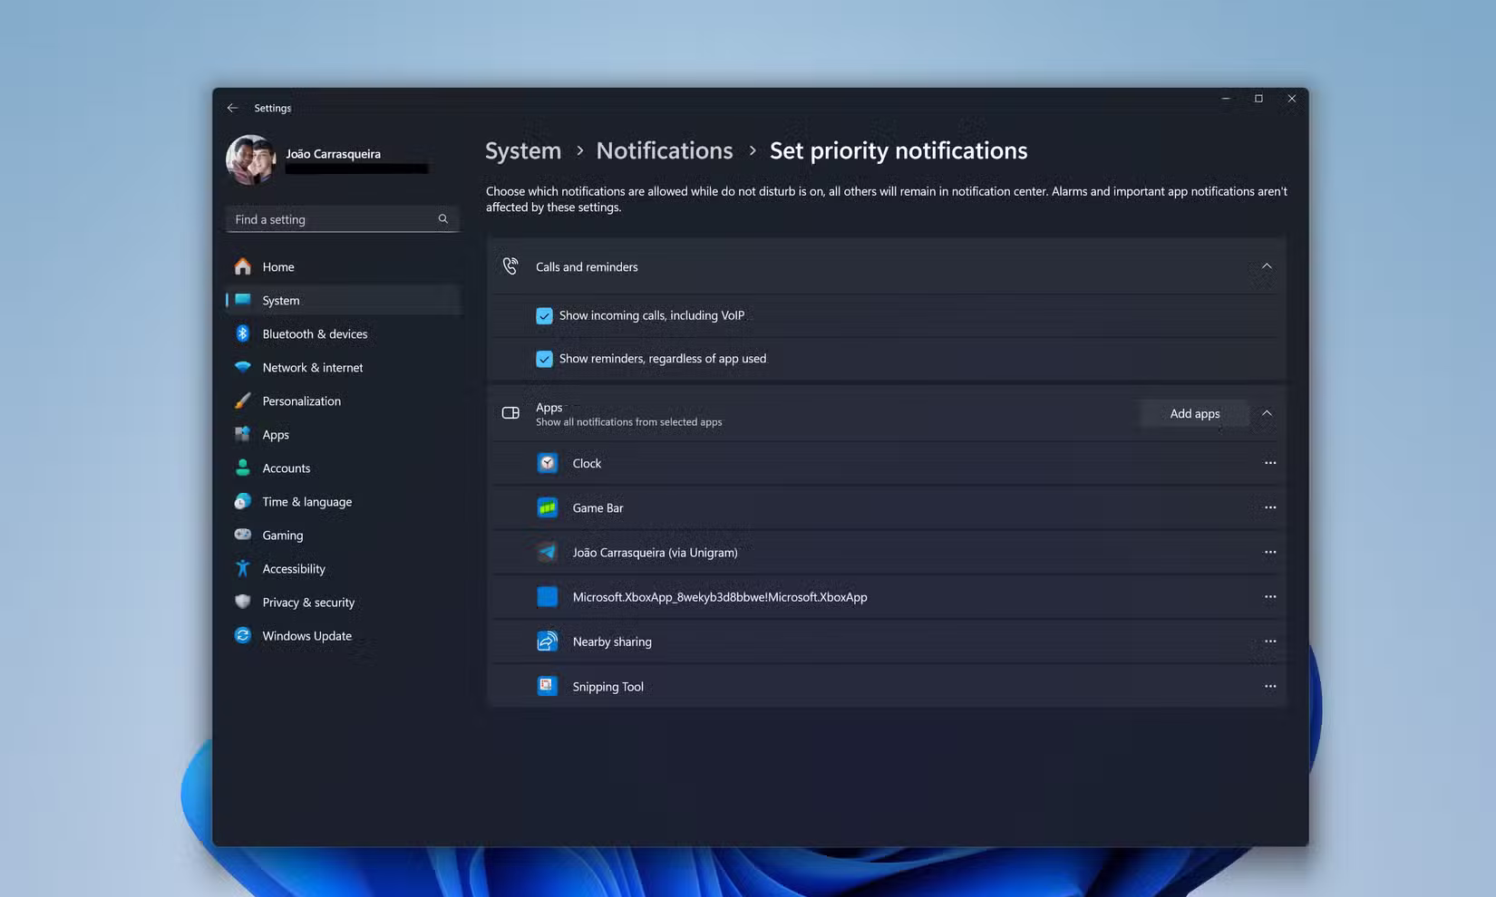
Task: Go to Privacy & security page
Action: 308,603
